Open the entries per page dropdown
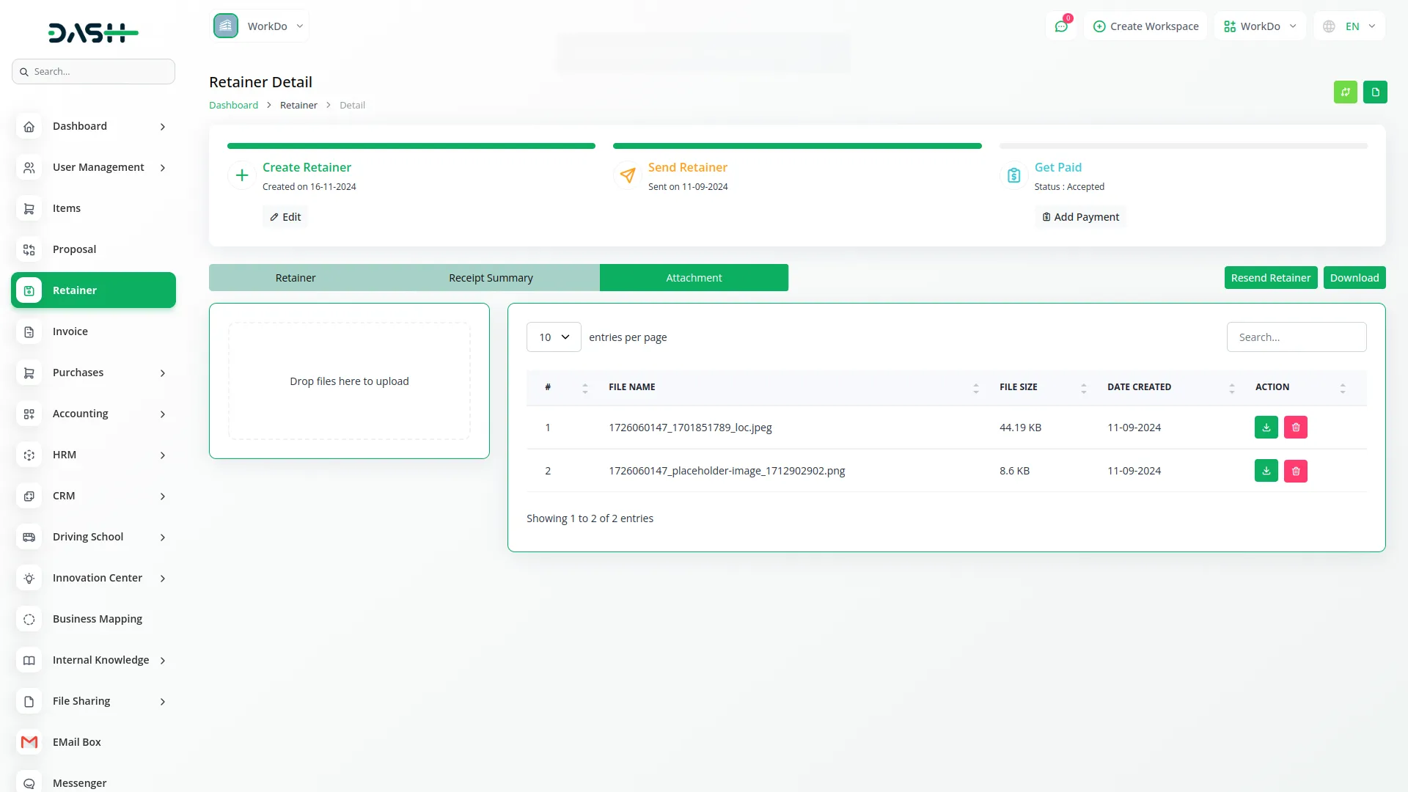Viewport: 1408px width, 792px height. point(553,337)
